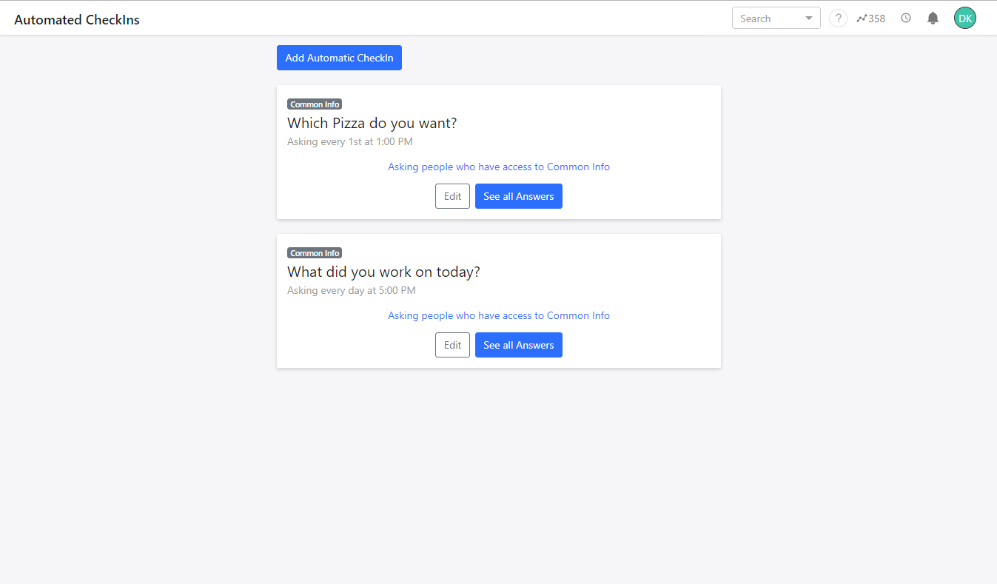This screenshot has width=997, height=584.
Task: See all Answers for the daily work question
Action: point(519,345)
